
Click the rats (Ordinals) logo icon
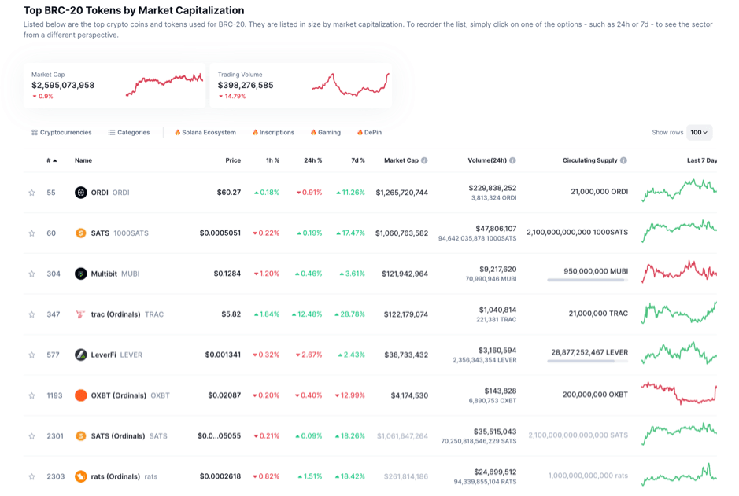(80, 476)
